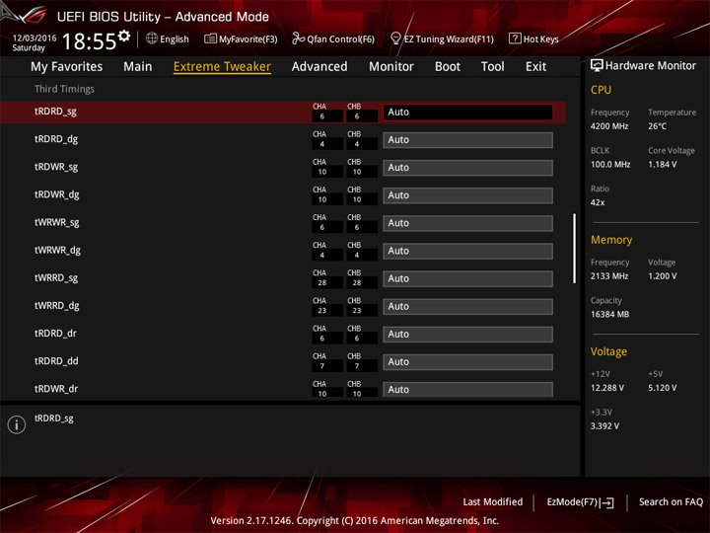Click the globe language icon

click(152, 38)
